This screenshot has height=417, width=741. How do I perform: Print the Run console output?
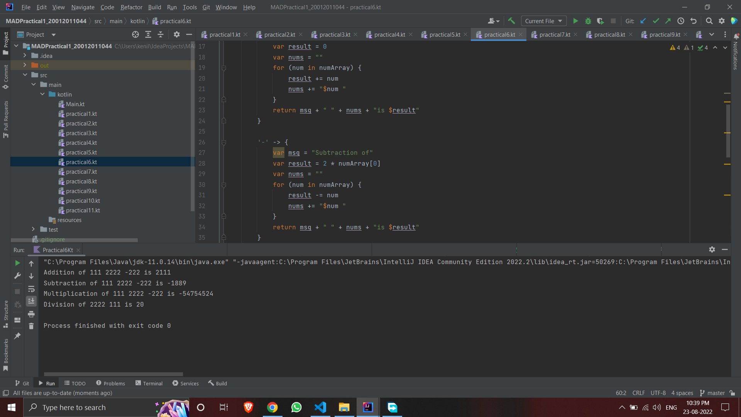(x=31, y=314)
